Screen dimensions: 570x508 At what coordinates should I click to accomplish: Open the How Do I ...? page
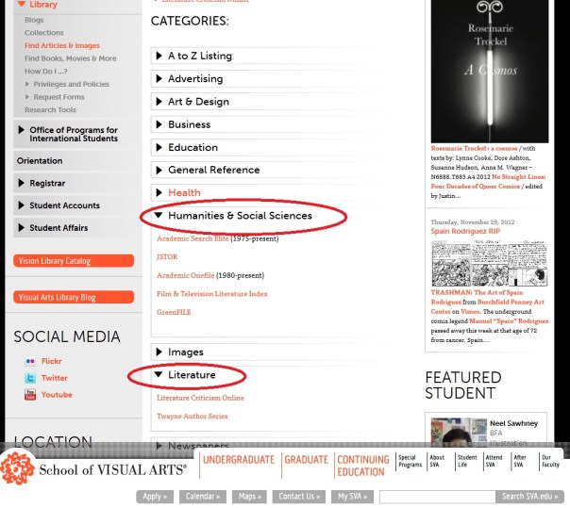point(46,72)
